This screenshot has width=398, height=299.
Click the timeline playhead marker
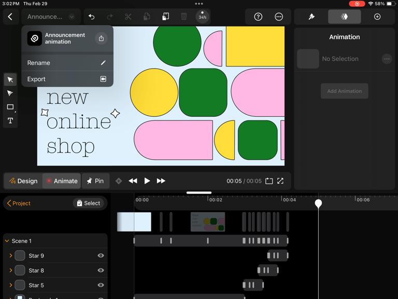click(318, 203)
